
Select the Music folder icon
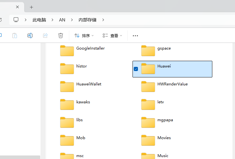tap(148, 156)
